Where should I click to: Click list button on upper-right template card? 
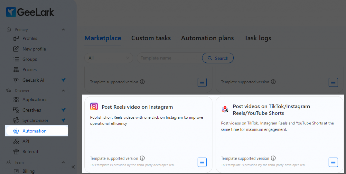pos(333,82)
